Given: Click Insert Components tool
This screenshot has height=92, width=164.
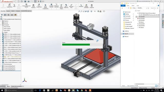Looking at the screenshot, I should click(9, 6).
